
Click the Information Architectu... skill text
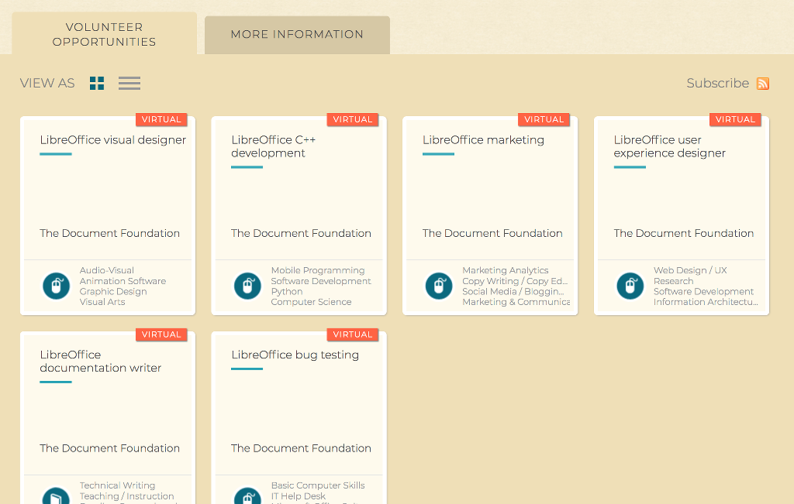click(706, 302)
